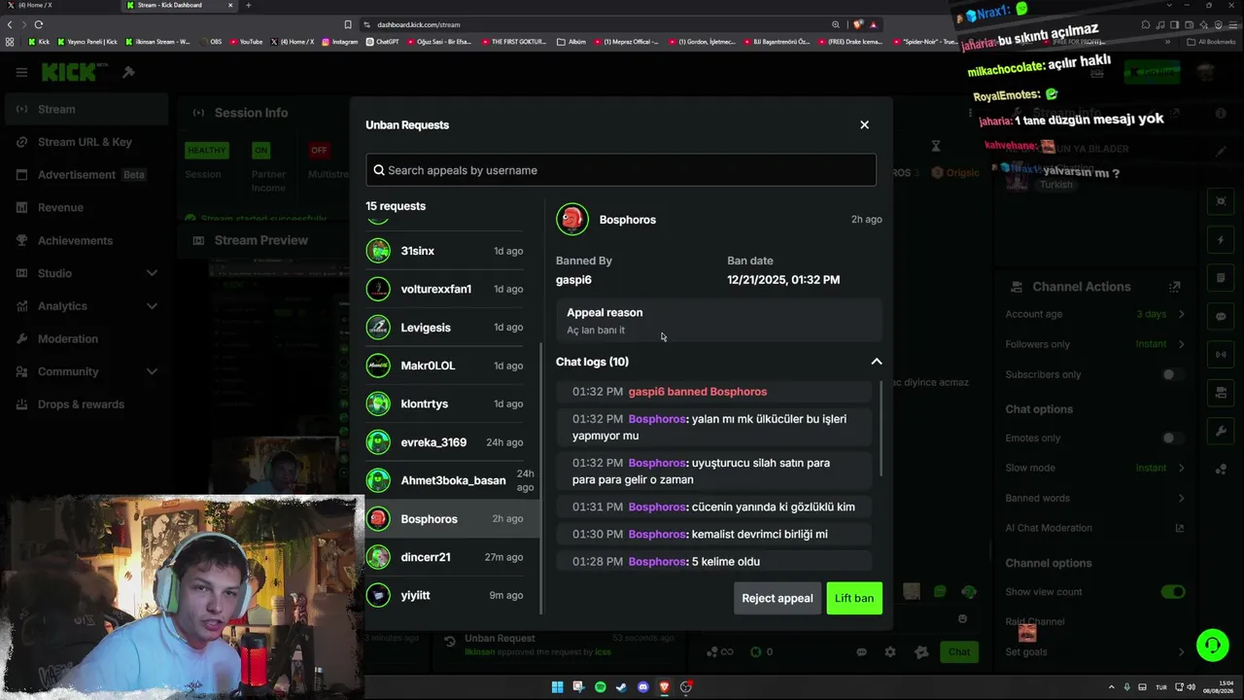Reload the browser page

coord(39,24)
